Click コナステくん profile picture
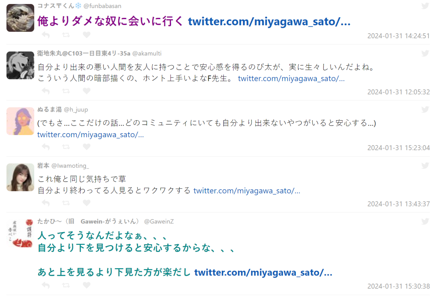This screenshot has height=296, width=433. point(20,18)
